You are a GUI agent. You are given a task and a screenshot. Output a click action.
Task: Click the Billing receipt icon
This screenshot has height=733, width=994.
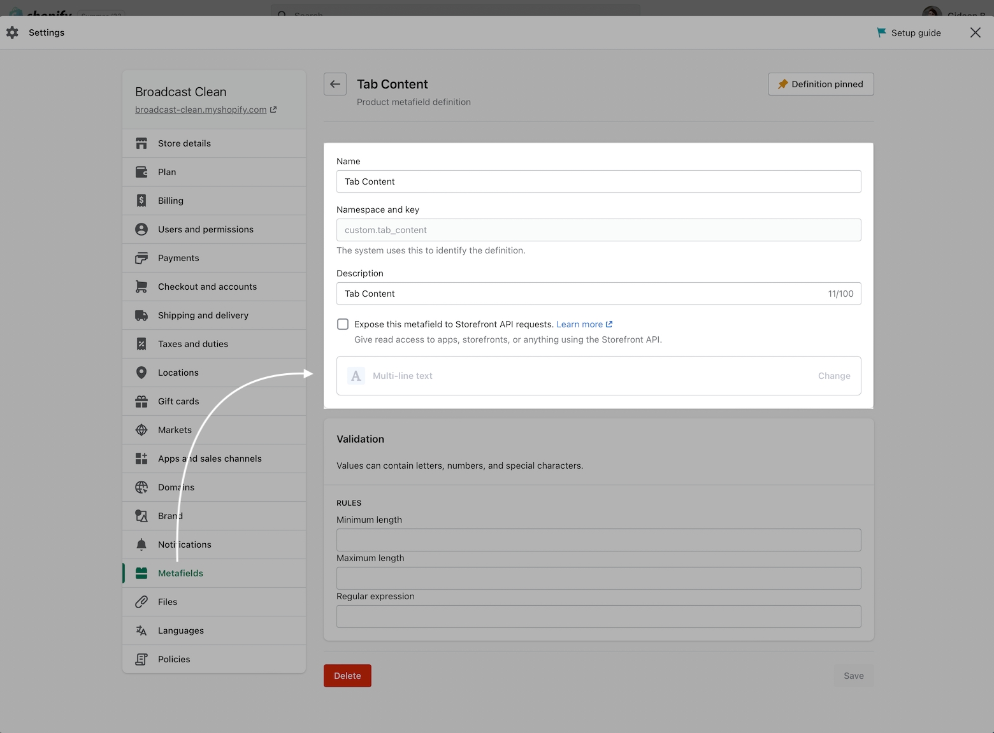141,201
